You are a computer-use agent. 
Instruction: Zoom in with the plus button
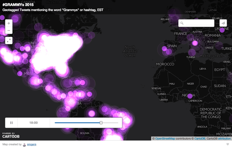click(x=9, y=23)
